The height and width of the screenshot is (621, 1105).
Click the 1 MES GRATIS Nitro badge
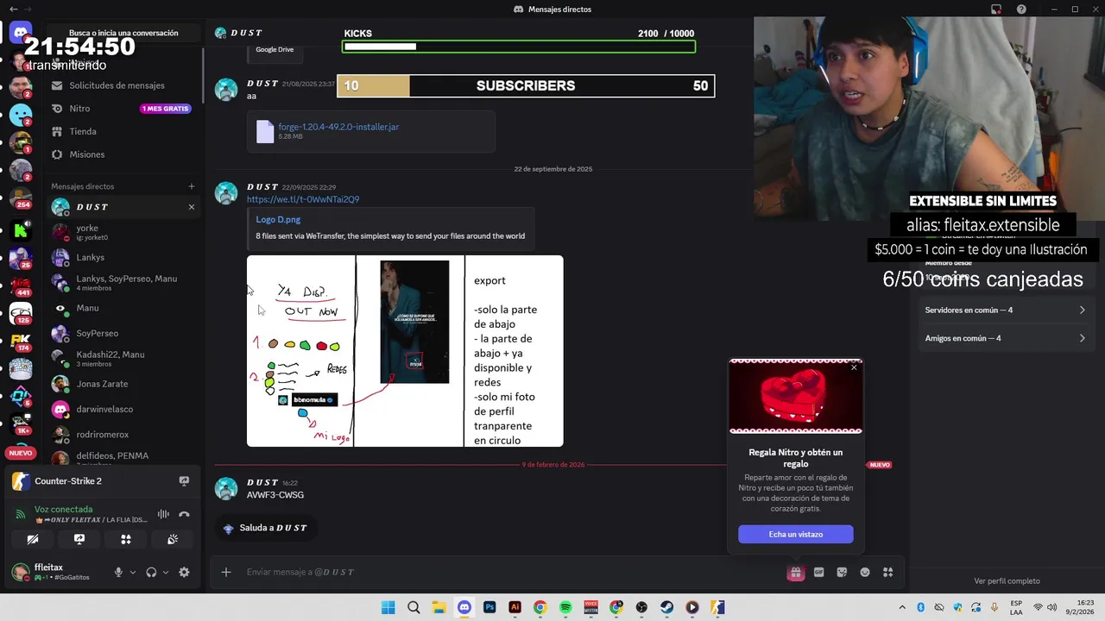166,109
